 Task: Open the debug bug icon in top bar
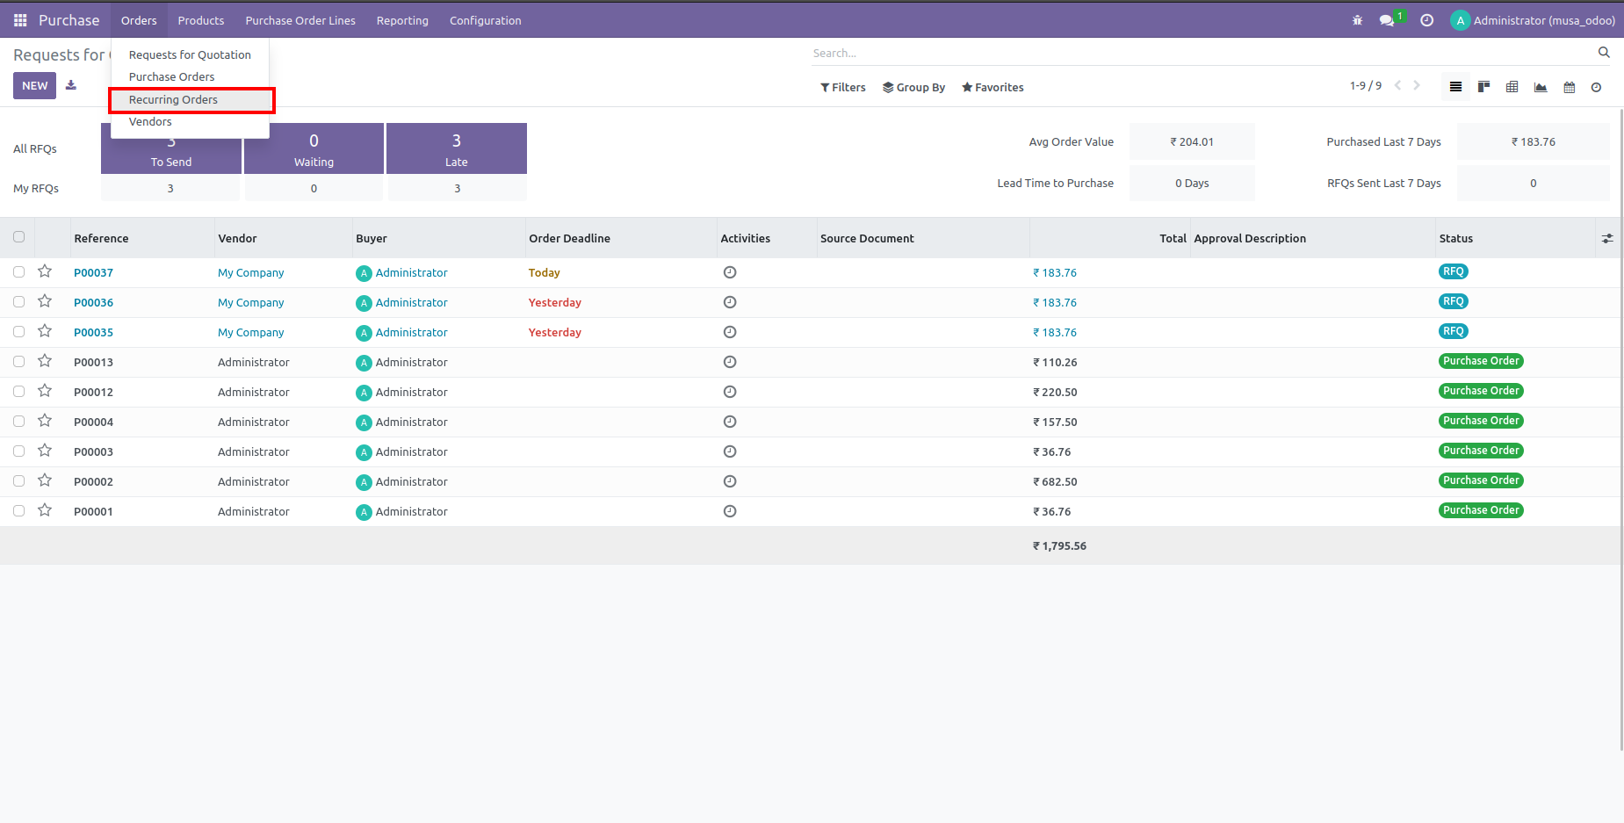1357,19
